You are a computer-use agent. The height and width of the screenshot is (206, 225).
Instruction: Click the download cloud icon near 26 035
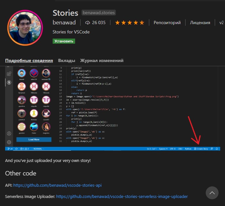pos(88,23)
